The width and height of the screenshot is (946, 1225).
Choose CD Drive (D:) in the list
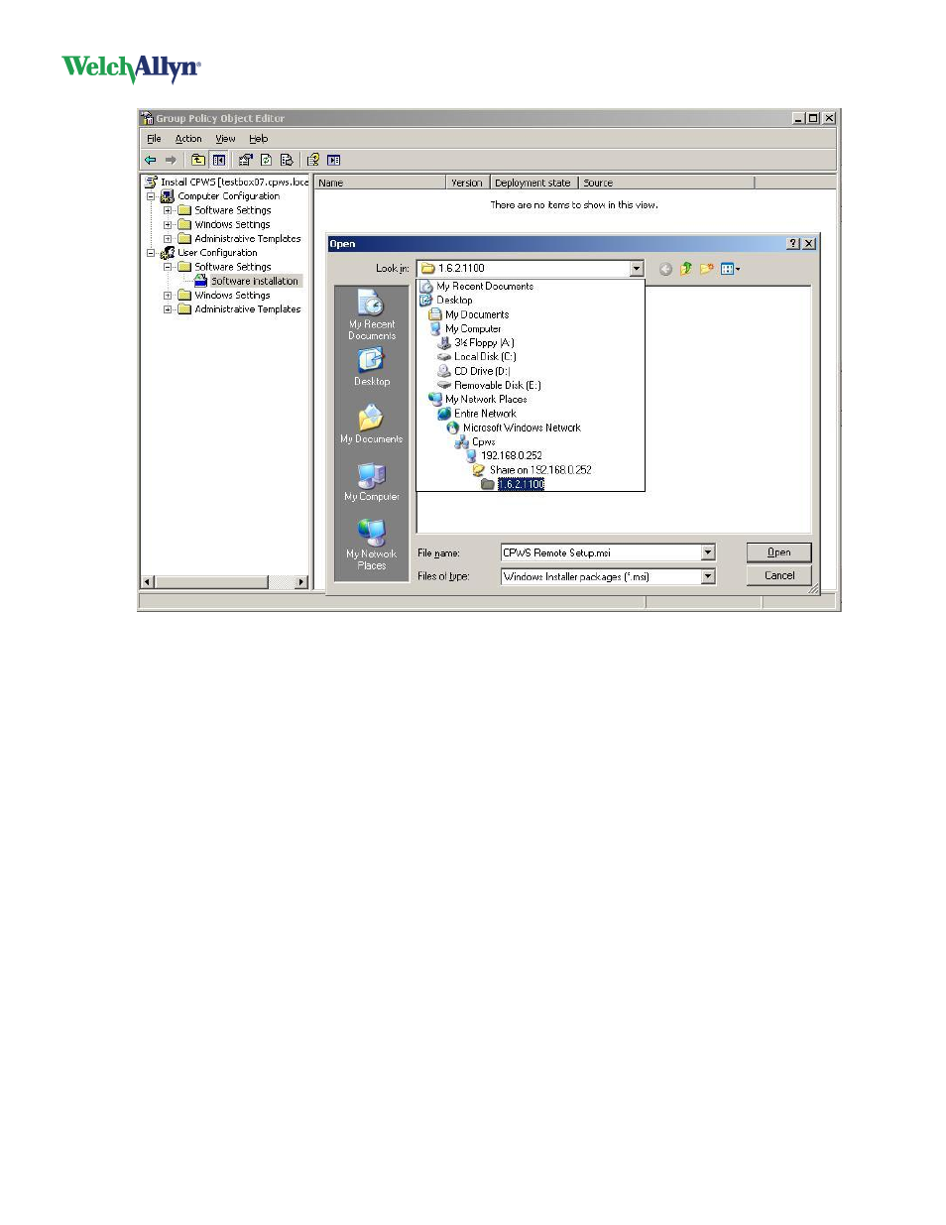pyautogui.click(x=482, y=371)
